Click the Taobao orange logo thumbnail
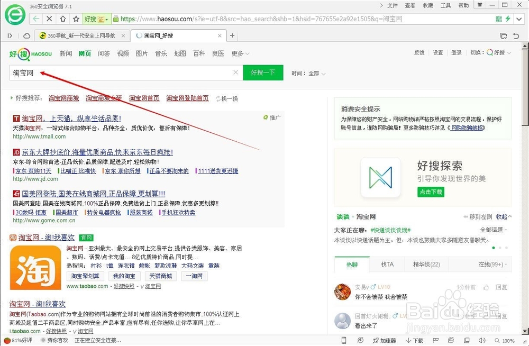Image resolution: width=529 pixels, height=346 pixels. point(35,268)
